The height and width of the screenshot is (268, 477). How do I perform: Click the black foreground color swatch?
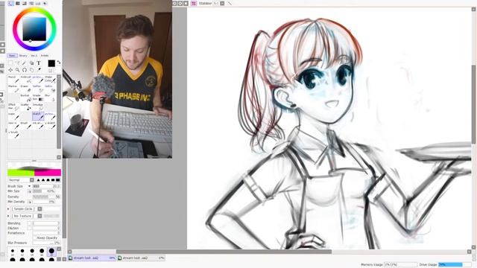(51, 63)
